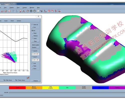Click the Auto X range input field
The height and width of the screenshot is (100, 125).
tap(35, 54)
